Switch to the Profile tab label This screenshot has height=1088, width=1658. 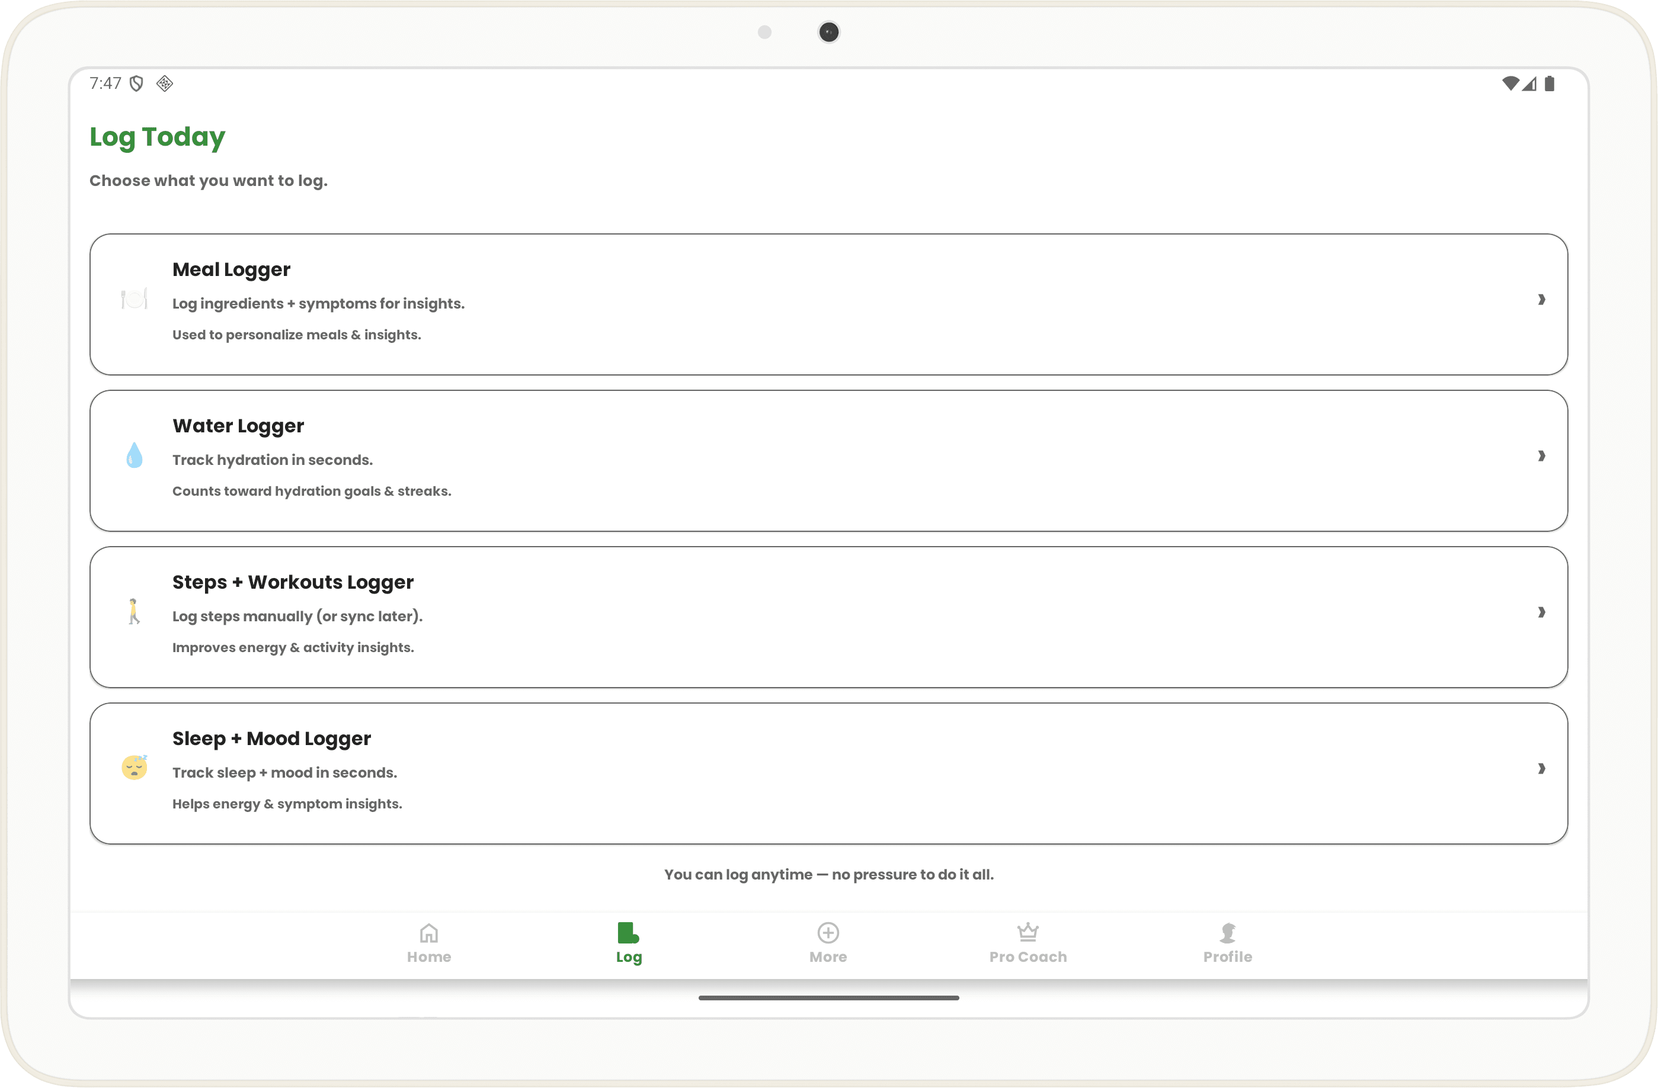tap(1227, 957)
